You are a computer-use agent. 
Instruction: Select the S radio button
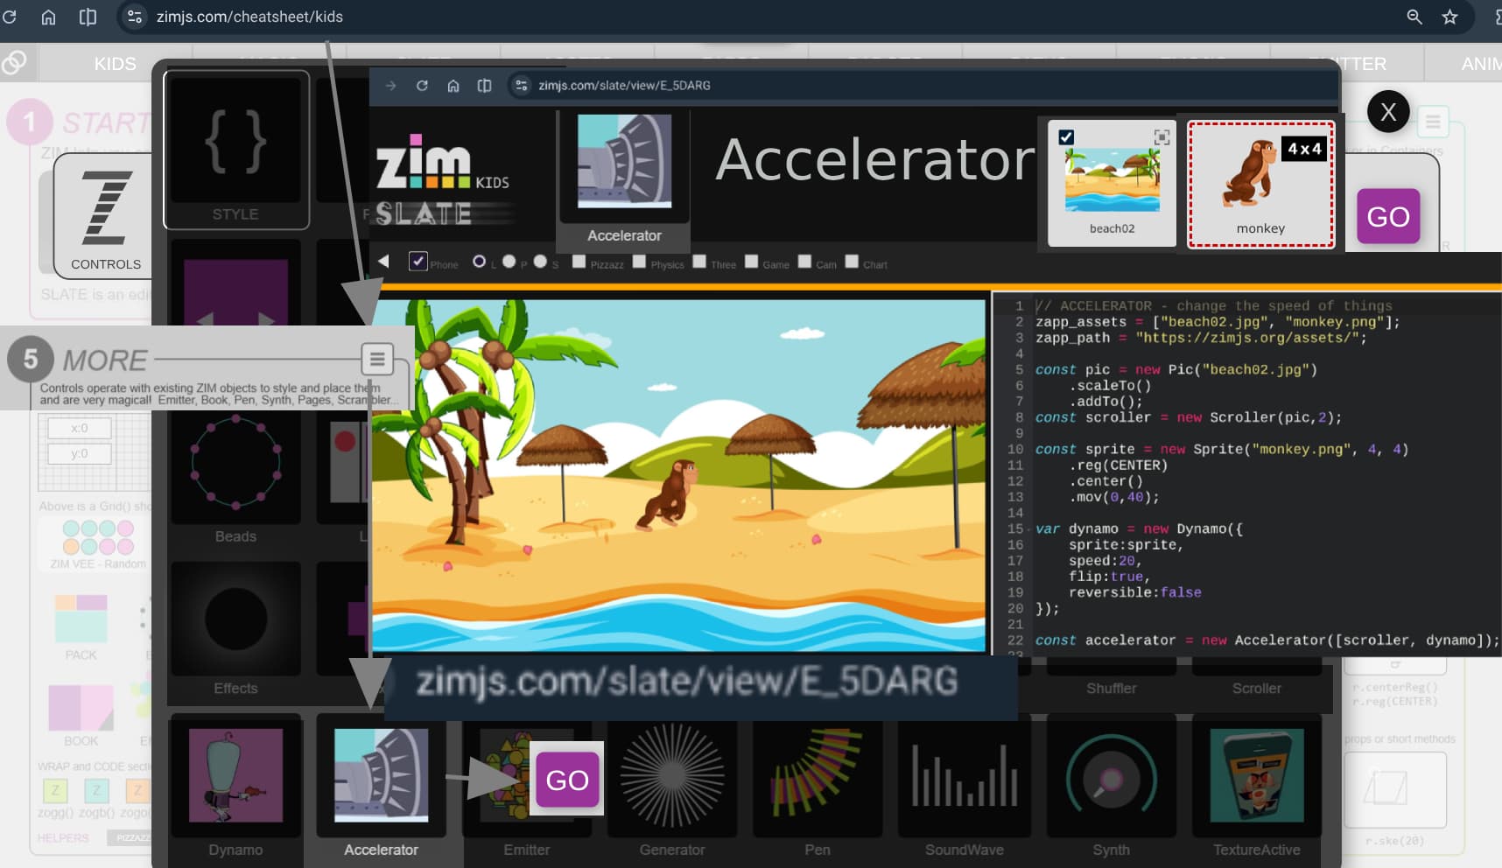(540, 262)
